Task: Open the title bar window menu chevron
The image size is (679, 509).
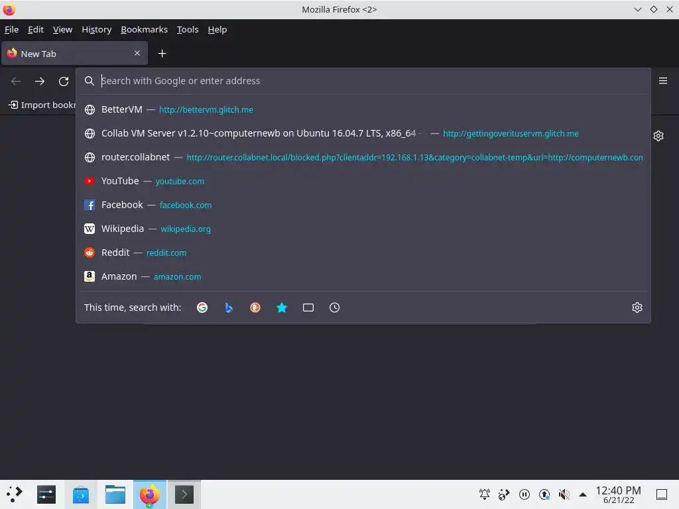Action: tap(637, 9)
